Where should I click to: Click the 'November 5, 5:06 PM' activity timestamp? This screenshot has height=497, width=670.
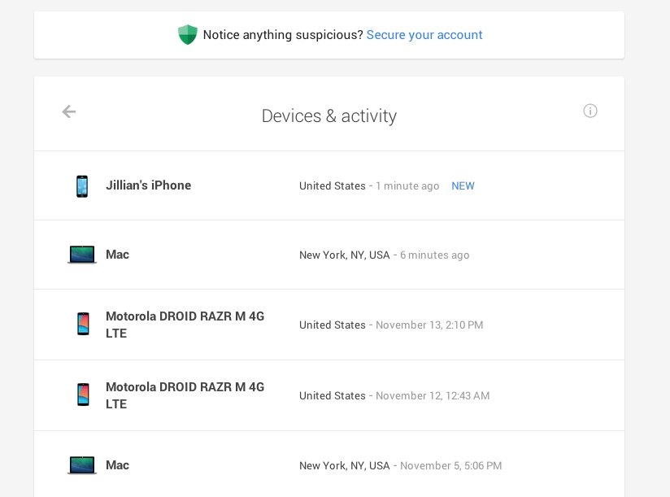pyautogui.click(x=450, y=466)
